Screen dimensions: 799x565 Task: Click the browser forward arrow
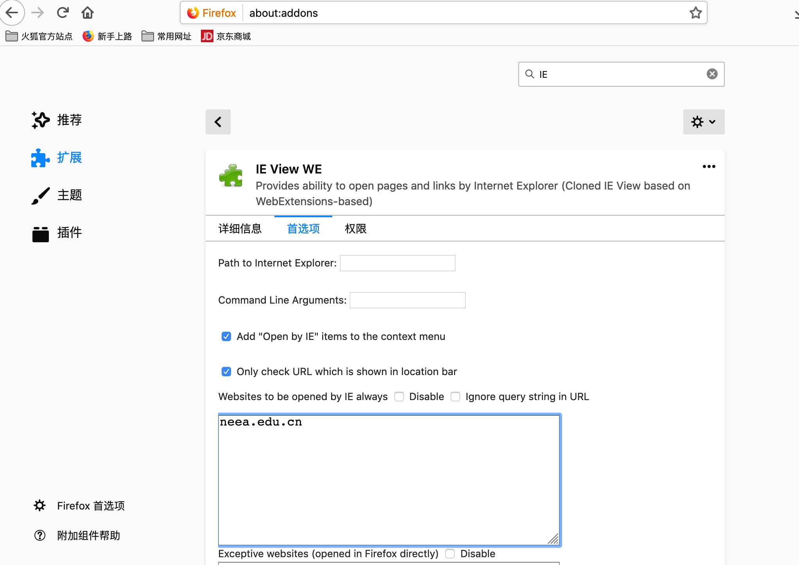pos(38,13)
